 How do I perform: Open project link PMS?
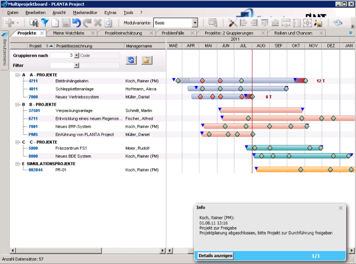coord(33,134)
